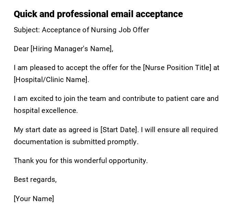Click the word "Dear" in the greeting

pyautogui.click(x=21, y=49)
